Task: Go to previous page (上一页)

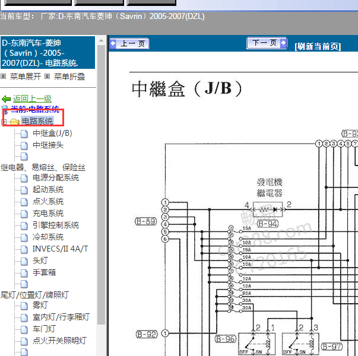Action: pyautogui.click(x=129, y=43)
